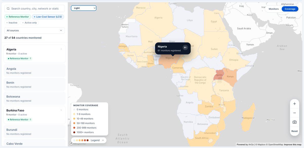Click the MONITOR COVERAGE legend heading

pyautogui.click(x=86, y=105)
